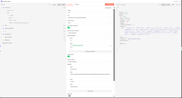Image resolution: width=182 pixels, height=98 pixels.
Task: Open the Authentication dropdown showing None
Action: pyautogui.click(x=90, y=23)
